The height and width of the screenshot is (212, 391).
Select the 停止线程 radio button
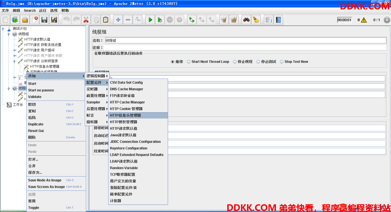click(x=235, y=62)
